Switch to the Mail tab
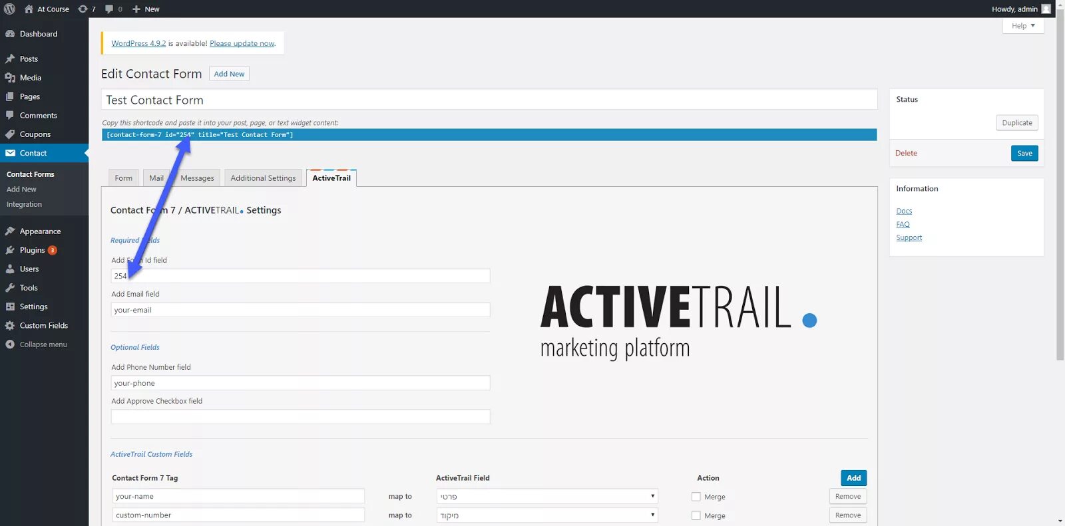 156,178
